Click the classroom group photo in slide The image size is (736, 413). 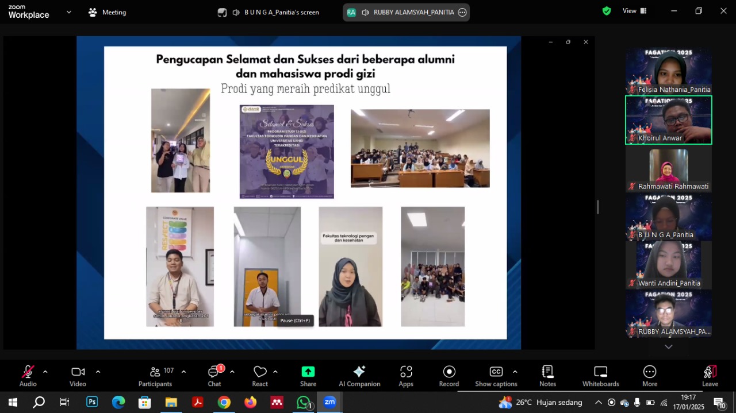coord(420,148)
